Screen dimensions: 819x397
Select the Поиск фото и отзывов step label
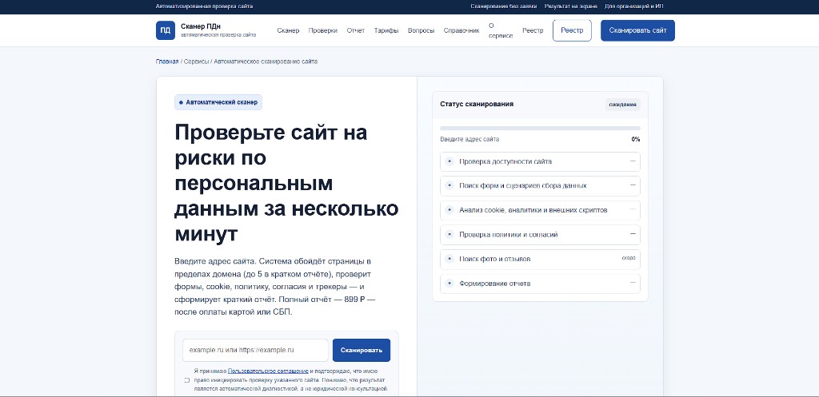(495, 259)
